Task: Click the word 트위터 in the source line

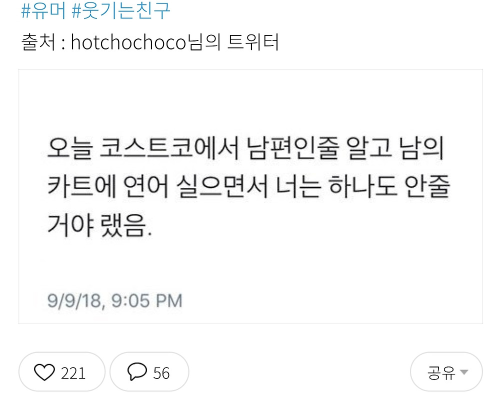Action: [x=253, y=42]
